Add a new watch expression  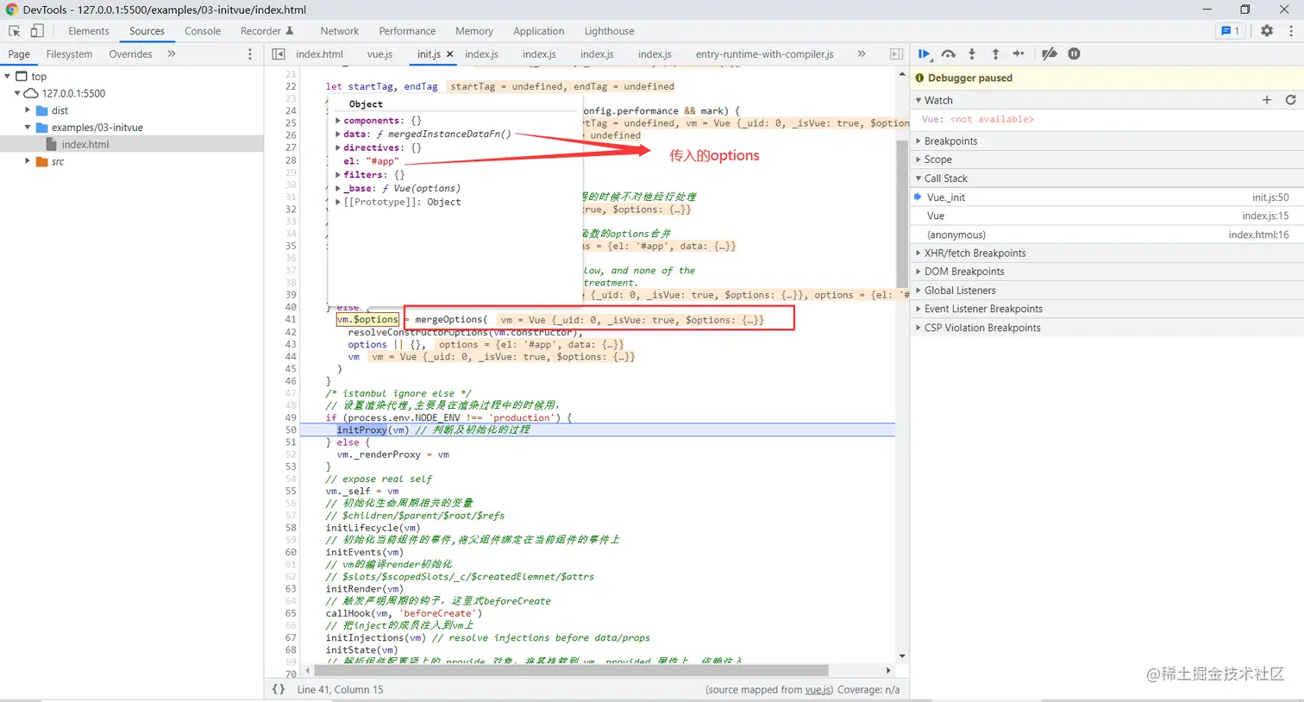pyautogui.click(x=1267, y=100)
